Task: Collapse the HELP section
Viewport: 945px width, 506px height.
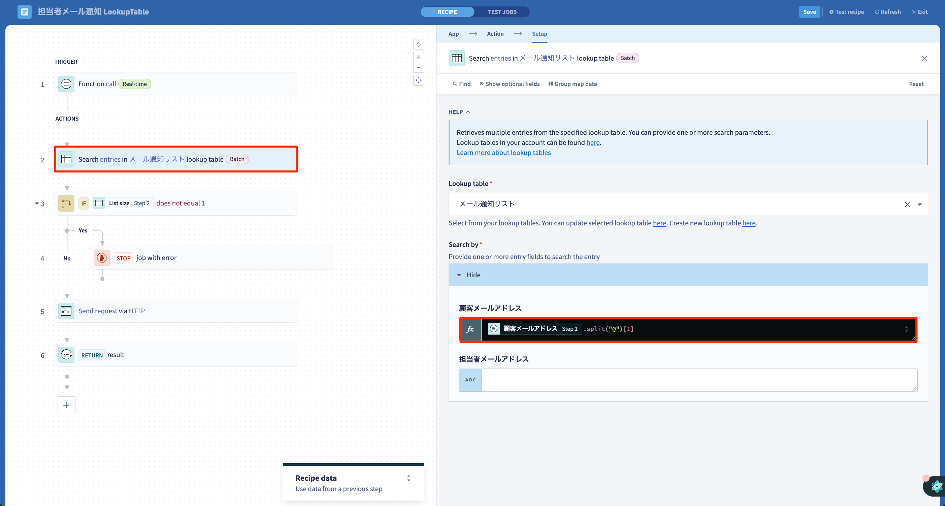Action: pyautogui.click(x=459, y=112)
